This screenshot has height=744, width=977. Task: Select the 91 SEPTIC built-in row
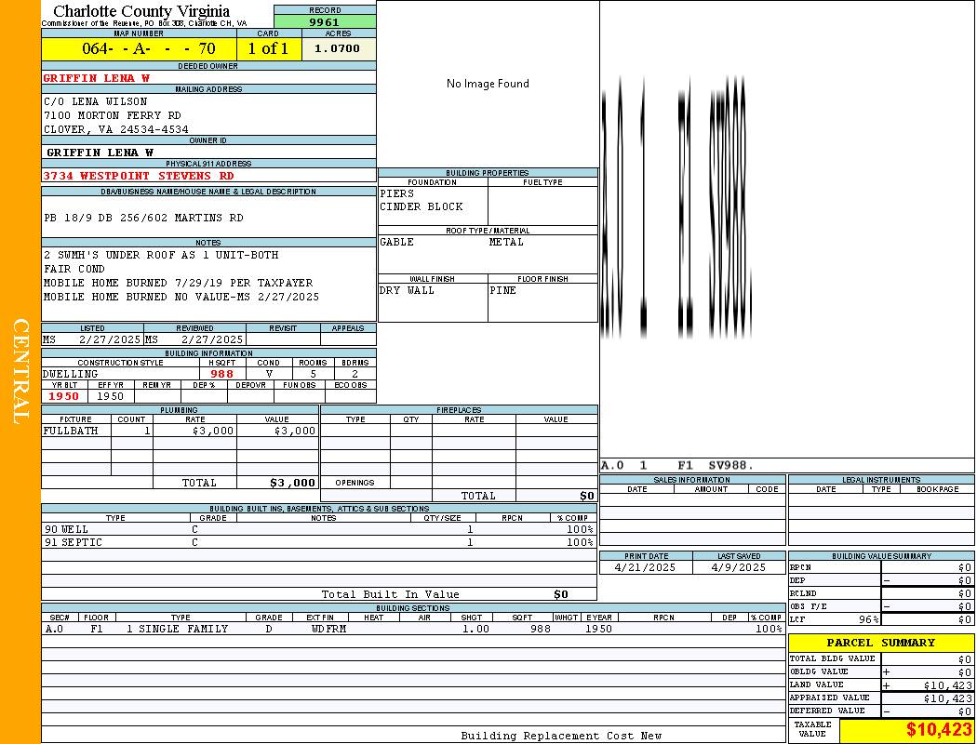pyautogui.click(x=316, y=542)
